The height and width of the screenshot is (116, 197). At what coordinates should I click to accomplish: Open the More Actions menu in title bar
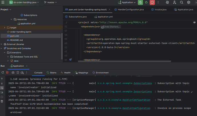[158, 2]
